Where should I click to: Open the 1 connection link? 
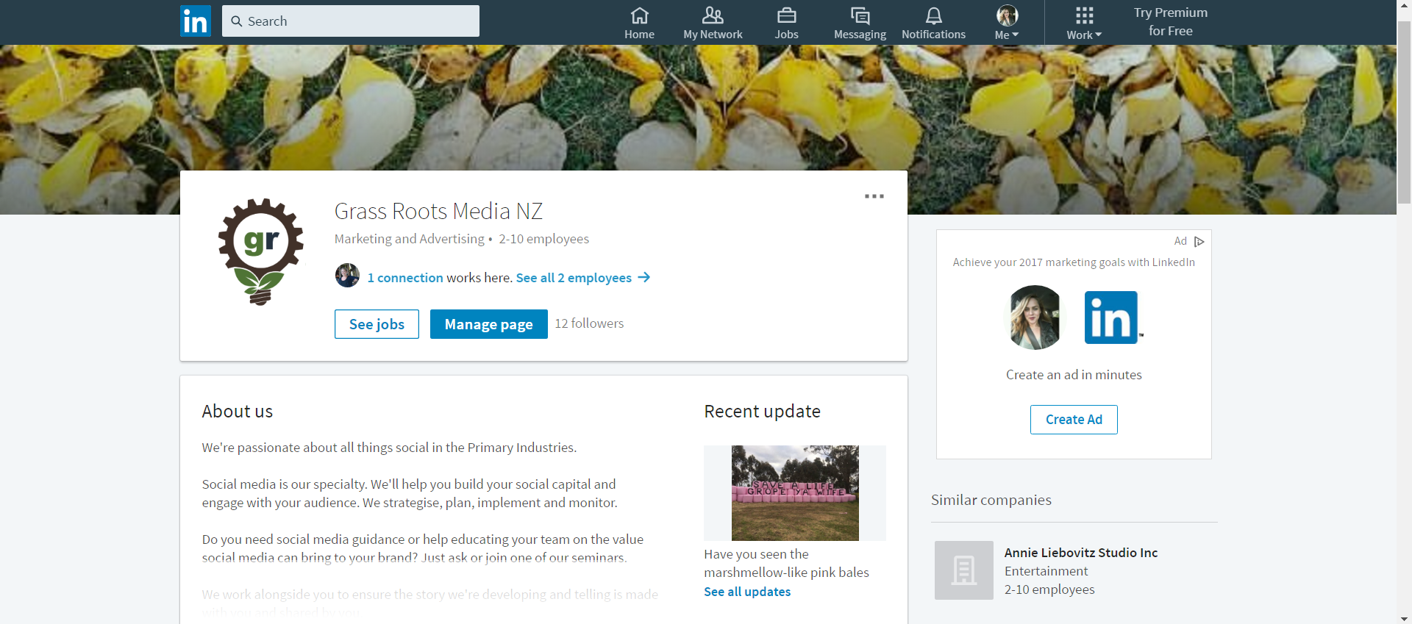pos(405,278)
